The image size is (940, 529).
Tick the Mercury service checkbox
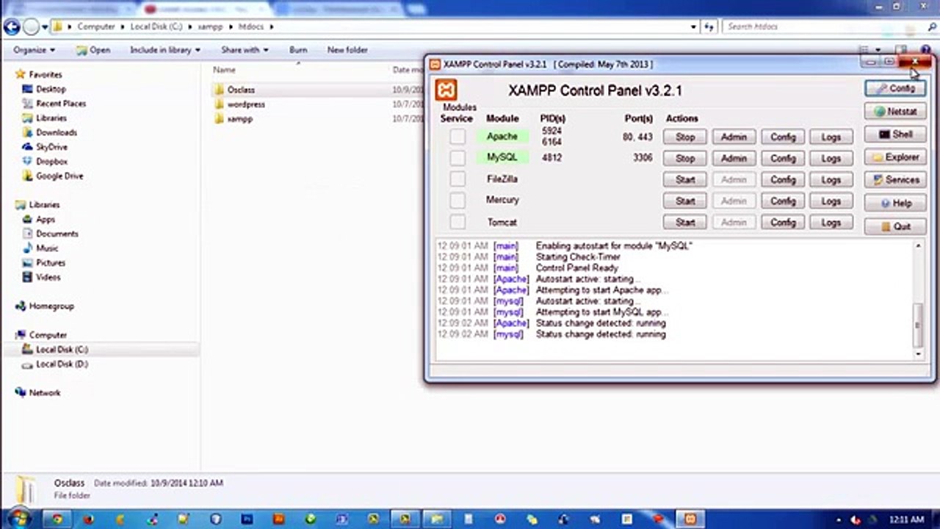pyautogui.click(x=458, y=201)
